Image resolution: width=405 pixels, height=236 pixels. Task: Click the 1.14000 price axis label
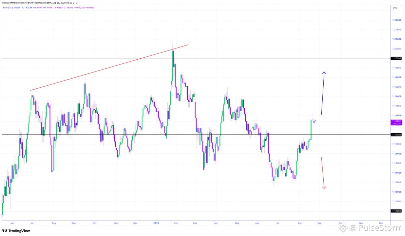[396, 173]
